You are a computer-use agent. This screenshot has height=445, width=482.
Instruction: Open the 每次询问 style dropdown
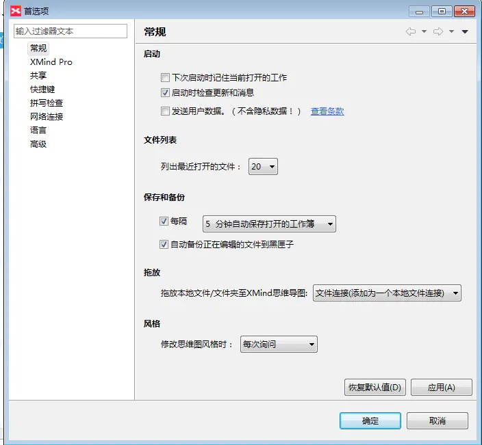point(279,345)
